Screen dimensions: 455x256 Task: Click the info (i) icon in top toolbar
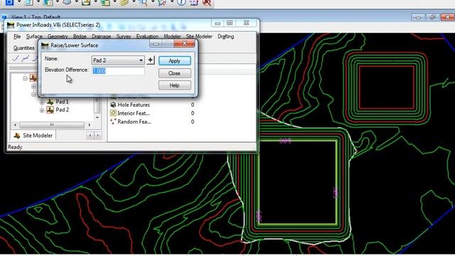tap(181, 2)
